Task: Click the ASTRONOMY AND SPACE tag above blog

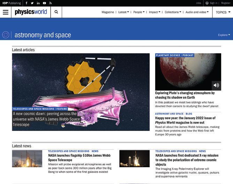Action: pyautogui.click(x=169, y=113)
